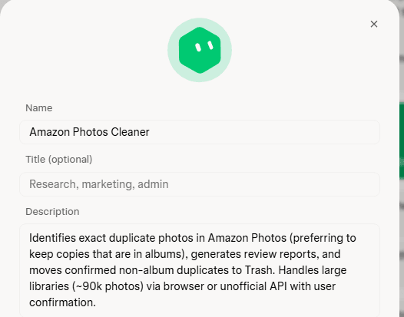The image size is (404, 317).
Task: Place cursor on word Amazon in Name field
Action: (49, 132)
